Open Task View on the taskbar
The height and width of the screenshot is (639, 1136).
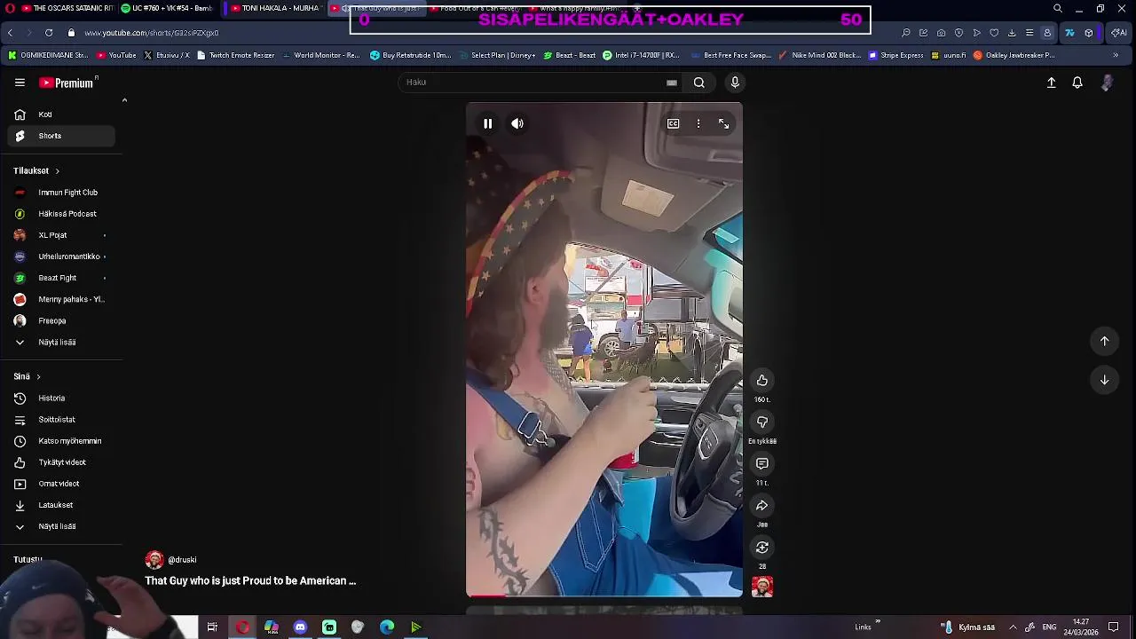click(212, 627)
